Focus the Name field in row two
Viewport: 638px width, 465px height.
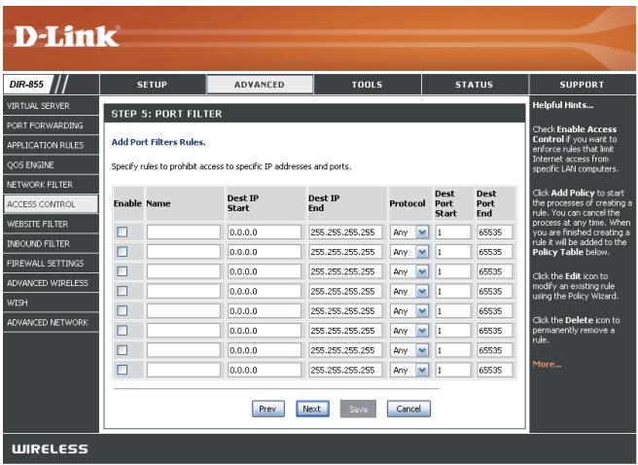(184, 252)
